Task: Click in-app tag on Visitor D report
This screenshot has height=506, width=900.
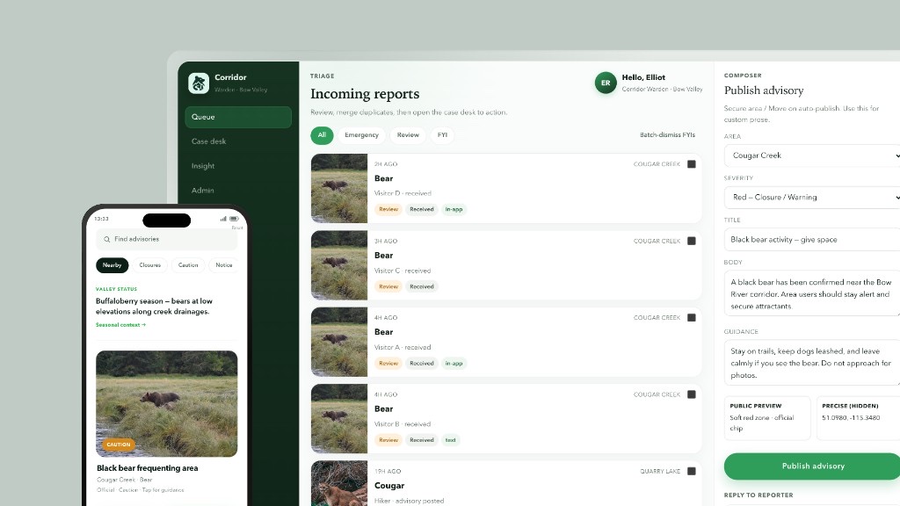Action: (x=454, y=209)
